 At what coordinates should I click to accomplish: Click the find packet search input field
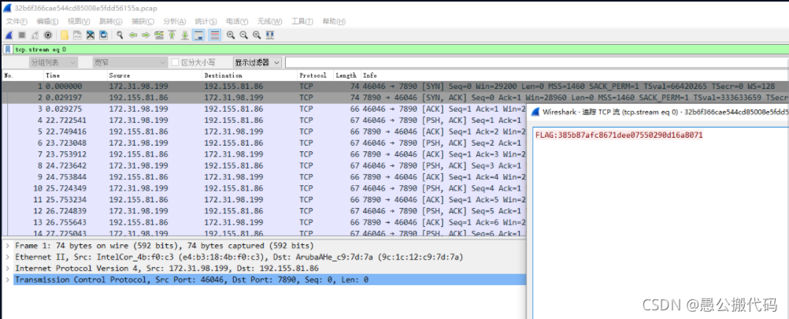pyautogui.click(x=536, y=62)
